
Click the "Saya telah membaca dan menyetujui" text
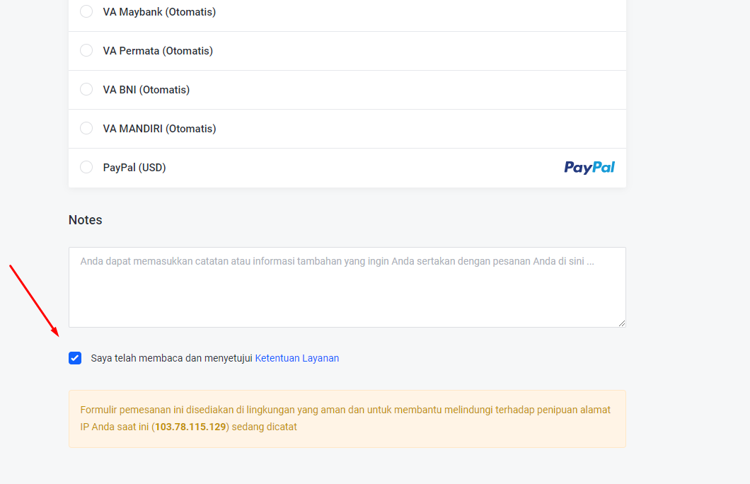(x=171, y=358)
